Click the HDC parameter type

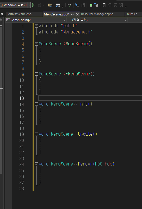[x=98, y=164]
